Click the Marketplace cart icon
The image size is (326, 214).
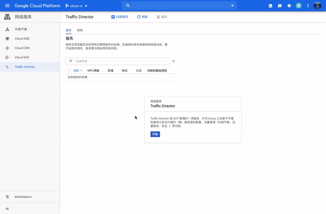tap(7, 197)
